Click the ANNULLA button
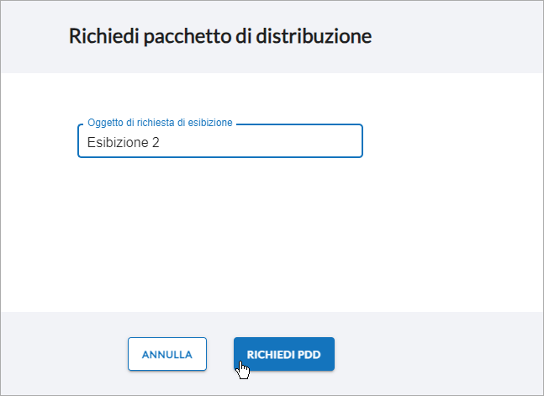This screenshot has height=396, width=544. pos(167,354)
